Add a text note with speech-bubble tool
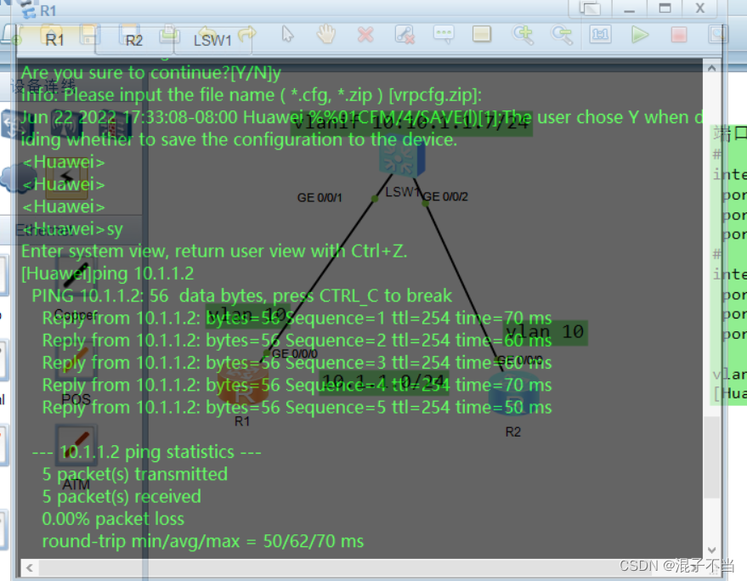The height and width of the screenshot is (581, 747). pyautogui.click(x=444, y=34)
